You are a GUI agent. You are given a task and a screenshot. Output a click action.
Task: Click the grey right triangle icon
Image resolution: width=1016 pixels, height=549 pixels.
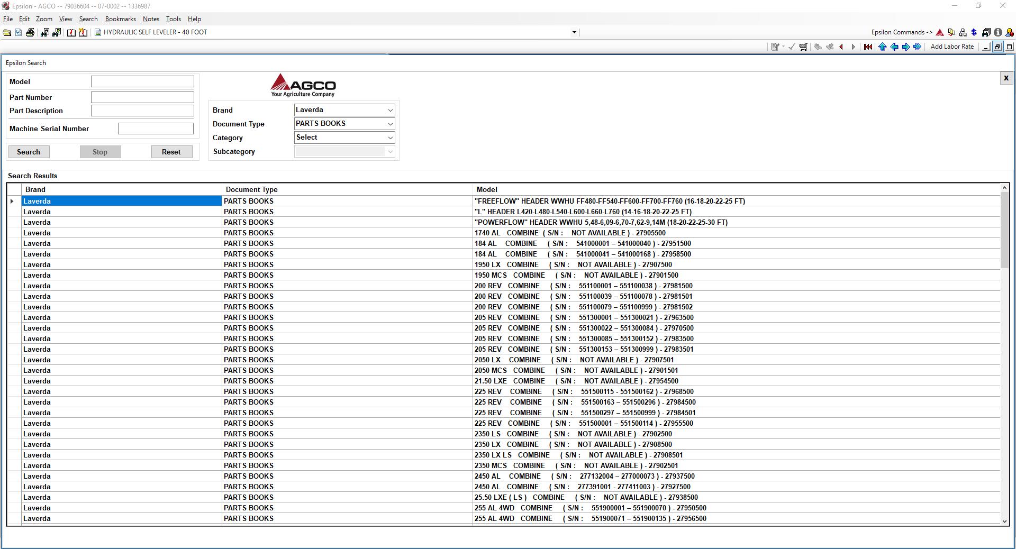tap(853, 47)
